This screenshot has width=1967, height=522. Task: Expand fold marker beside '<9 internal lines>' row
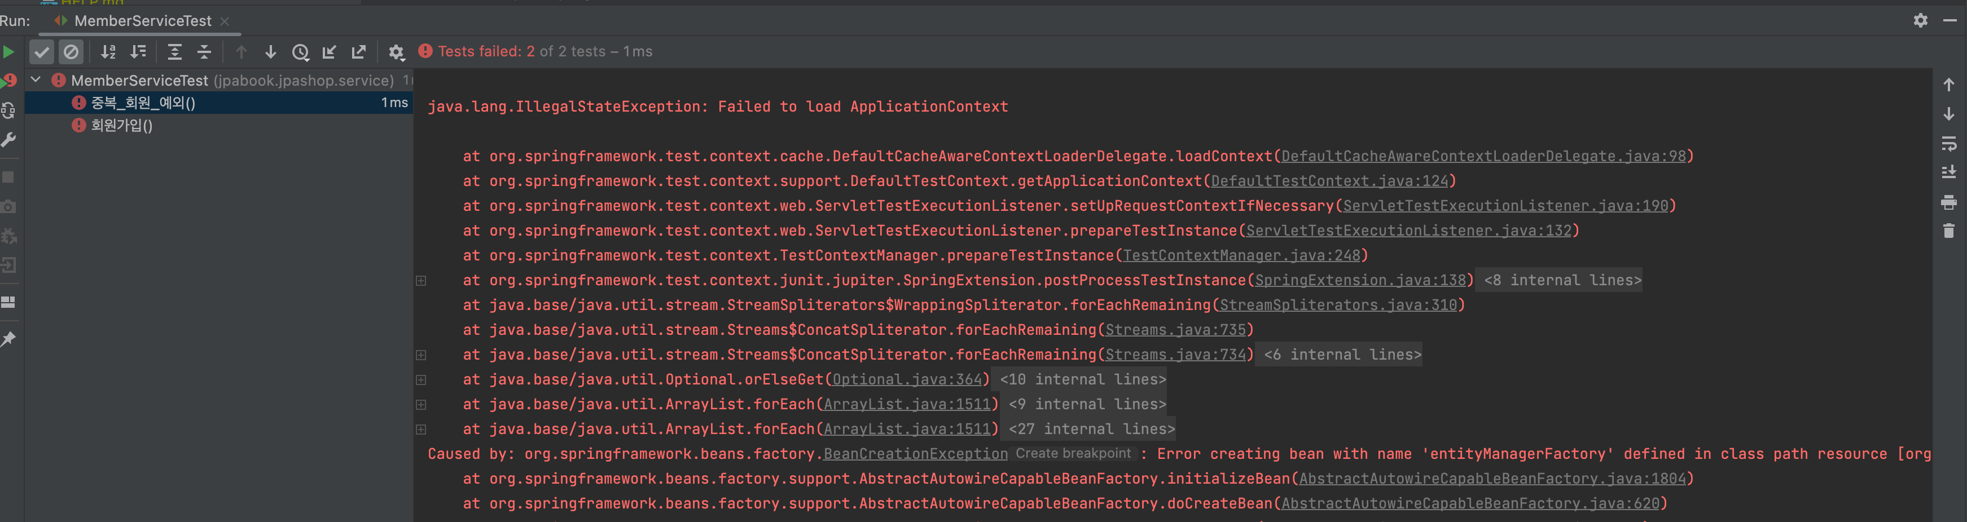[421, 405]
